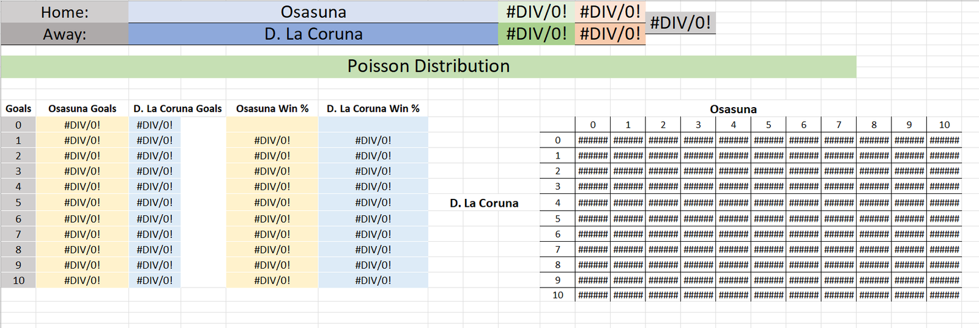The width and height of the screenshot is (979, 328).
Task: Click Osasuna Goals value for 5 goals
Action: click(82, 203)
